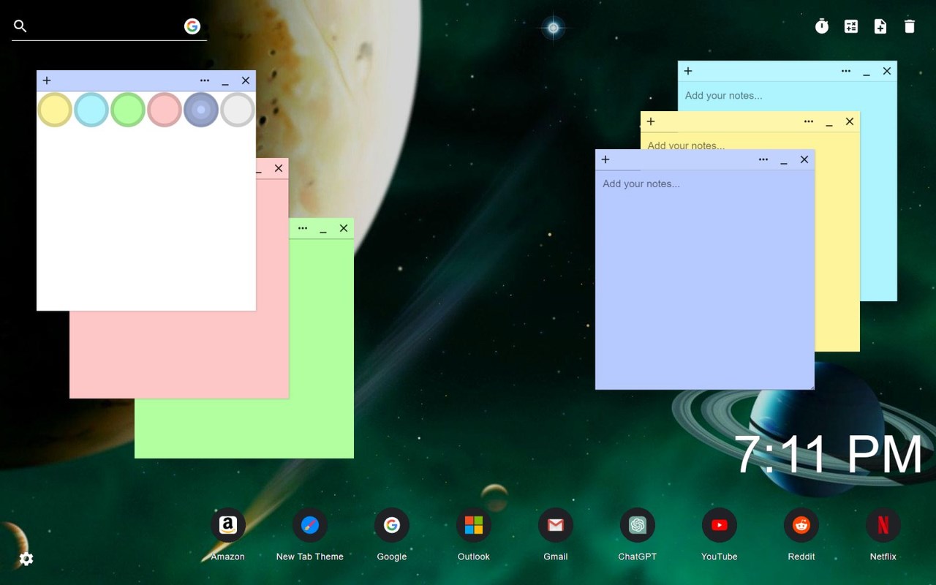Close the yellow note

(850, 121)
